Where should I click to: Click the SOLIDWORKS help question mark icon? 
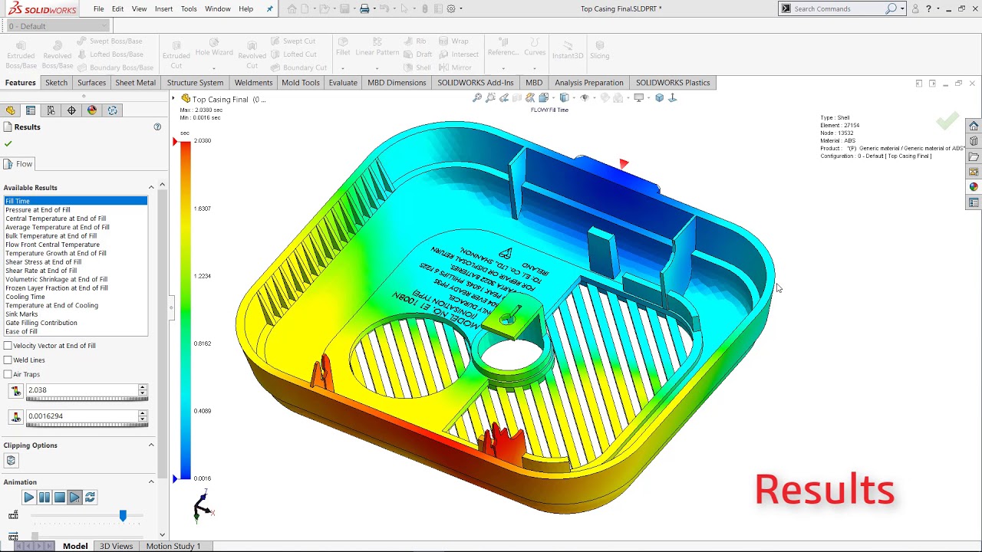click(x=928, y=8)
